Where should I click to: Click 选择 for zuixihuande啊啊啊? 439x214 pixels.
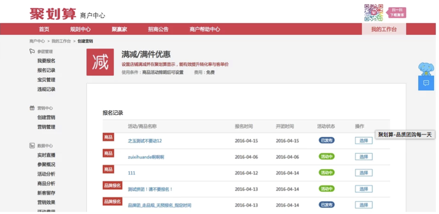(x=364, y=157)
